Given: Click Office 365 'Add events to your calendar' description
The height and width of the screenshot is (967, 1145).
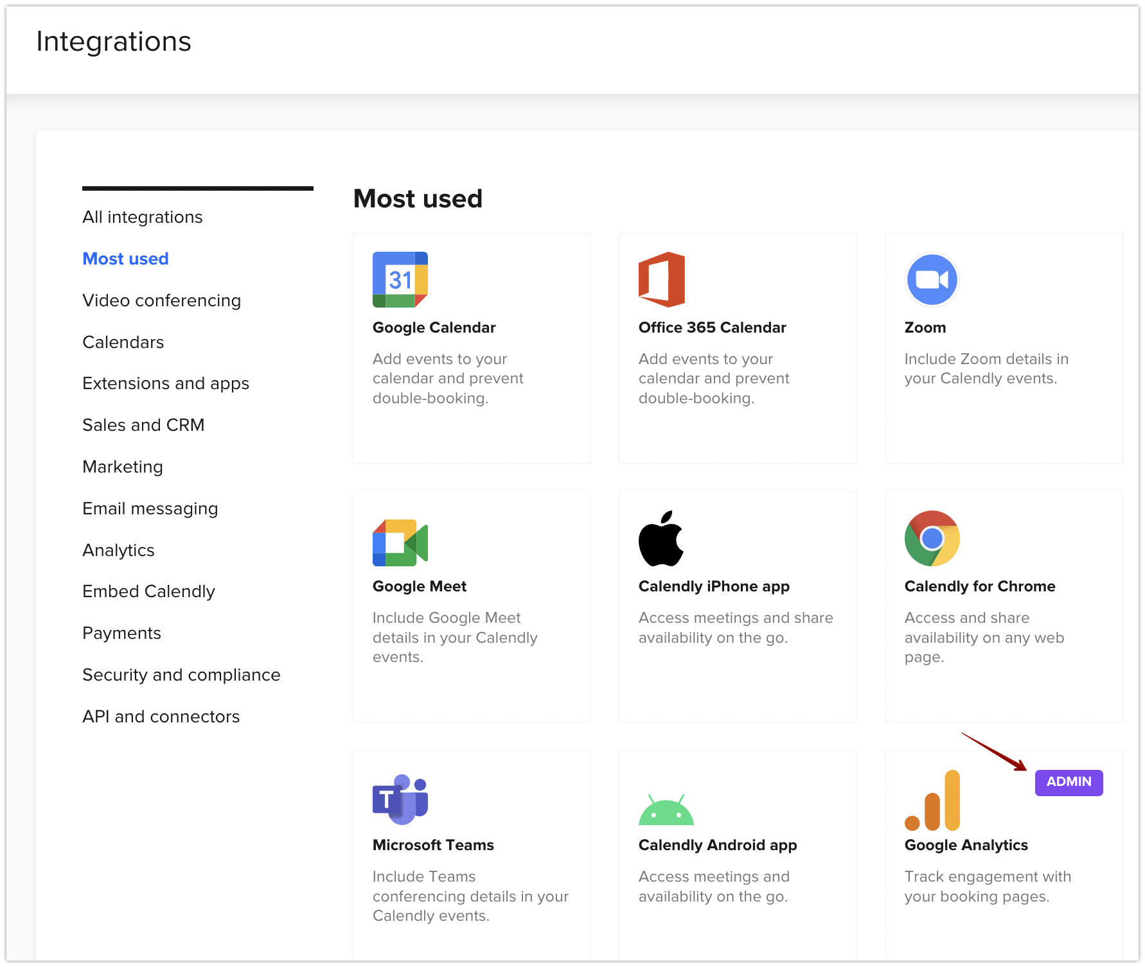Looking at the screenshot, I should 714,378.
